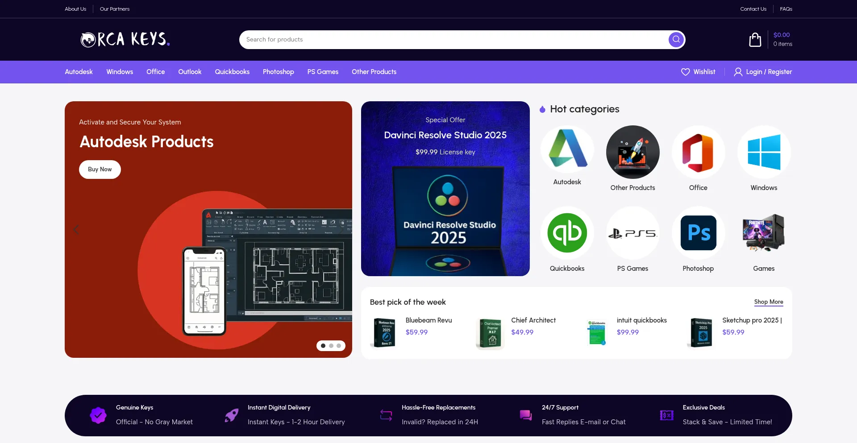Open the intuit quickbooks product title

coord(642,320)
